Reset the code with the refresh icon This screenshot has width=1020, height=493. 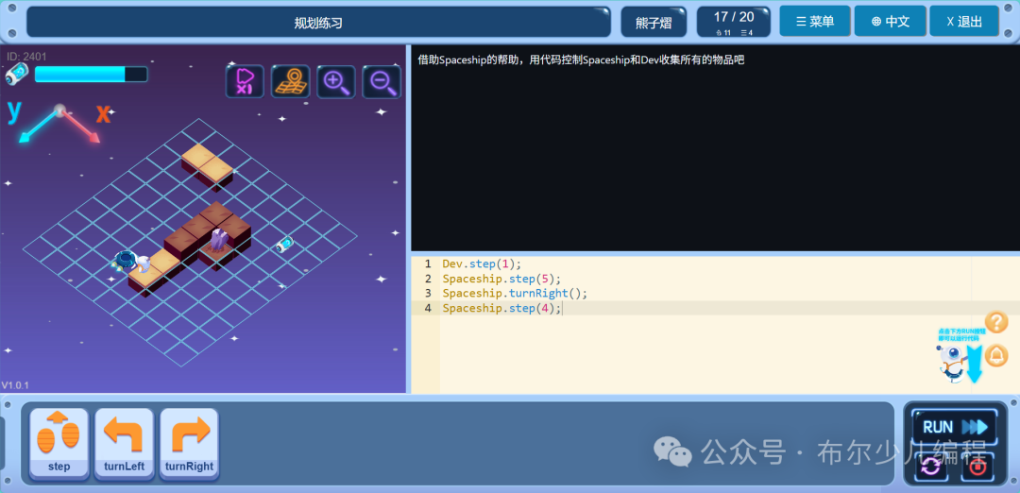931,467
